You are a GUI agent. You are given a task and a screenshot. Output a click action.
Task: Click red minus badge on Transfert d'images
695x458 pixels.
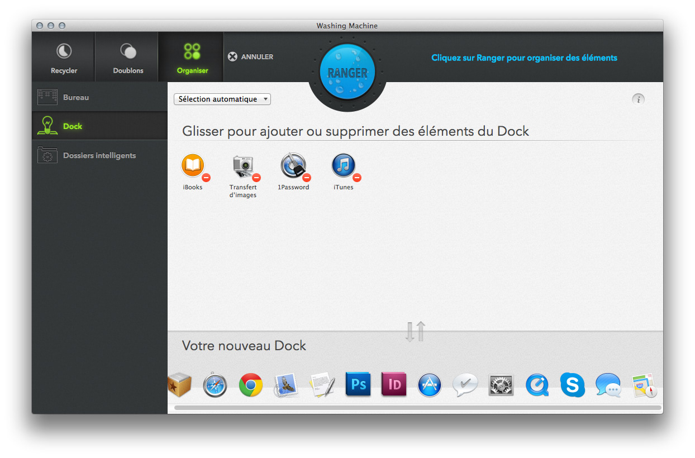pos(256,178)
